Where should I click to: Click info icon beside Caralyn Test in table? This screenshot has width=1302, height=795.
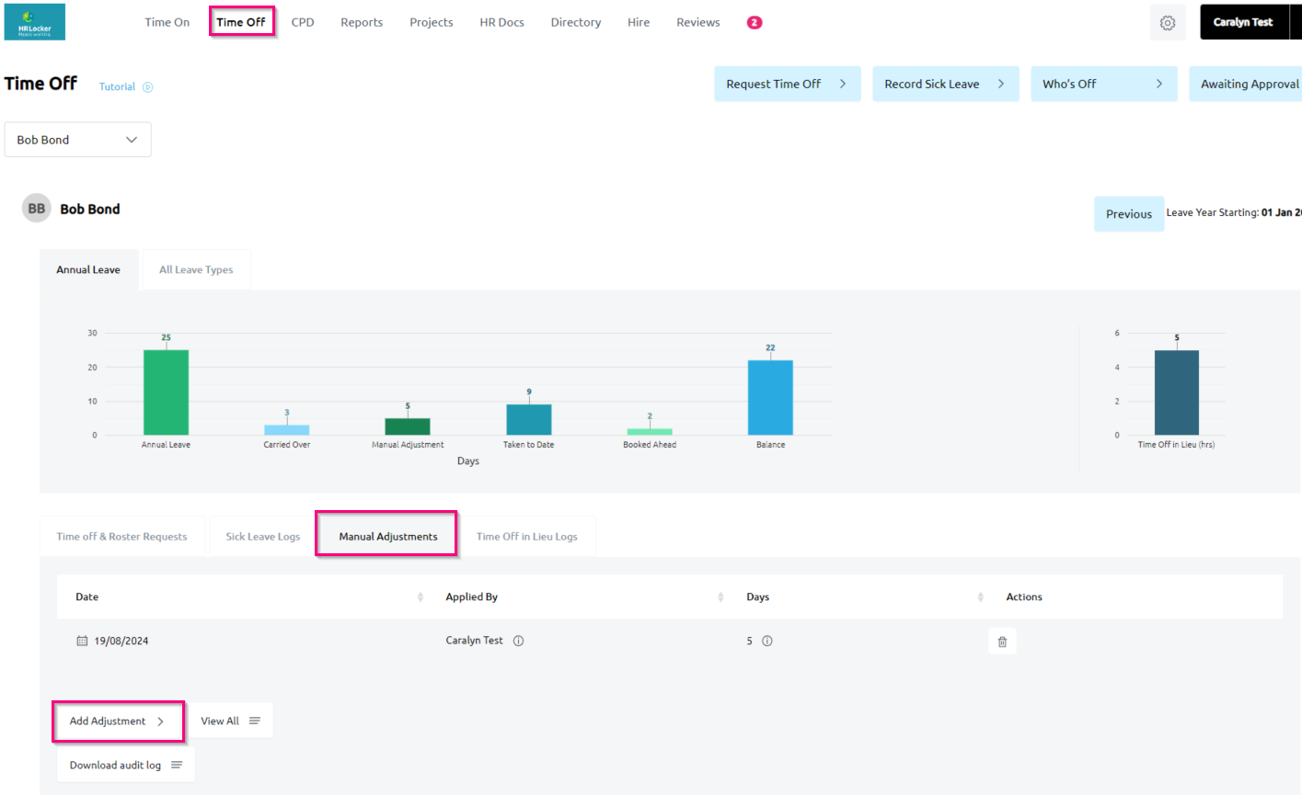(x=518, y=642)
